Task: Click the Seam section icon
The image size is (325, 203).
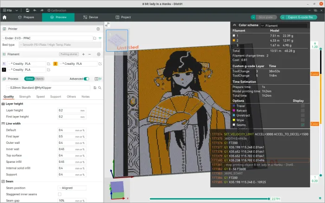Action: (3, 182)
